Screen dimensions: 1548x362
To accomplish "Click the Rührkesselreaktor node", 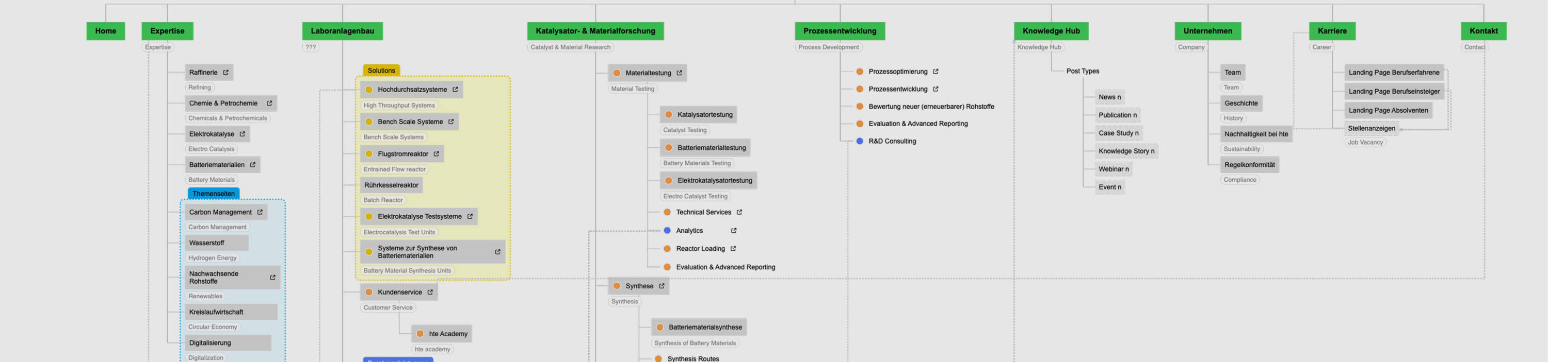I will tap(391, 185).
